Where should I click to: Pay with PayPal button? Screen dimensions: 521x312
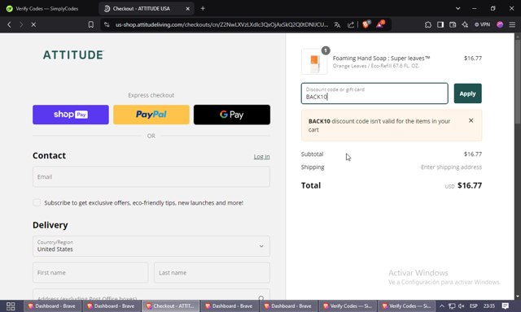151,115
